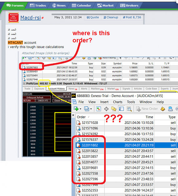178x196 pixels.
Task: Click the Macd-rsi red avatar image
Action: 13,18
